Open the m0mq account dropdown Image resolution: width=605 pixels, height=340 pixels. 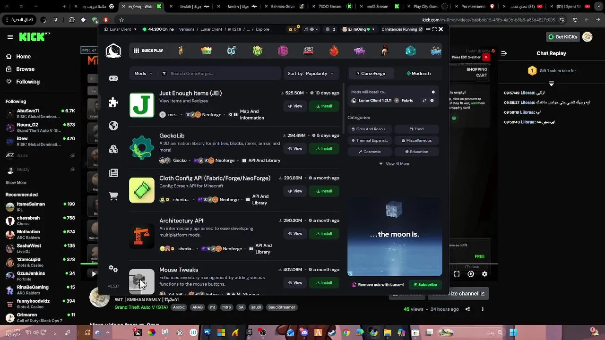tap(359, 29)
